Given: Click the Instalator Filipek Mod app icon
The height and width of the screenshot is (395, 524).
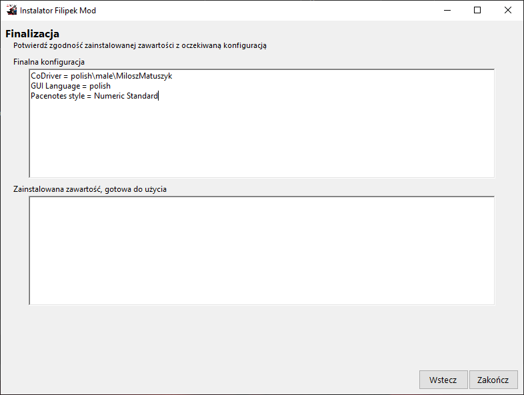Looking at the screenshot, I should pos(11,11).
